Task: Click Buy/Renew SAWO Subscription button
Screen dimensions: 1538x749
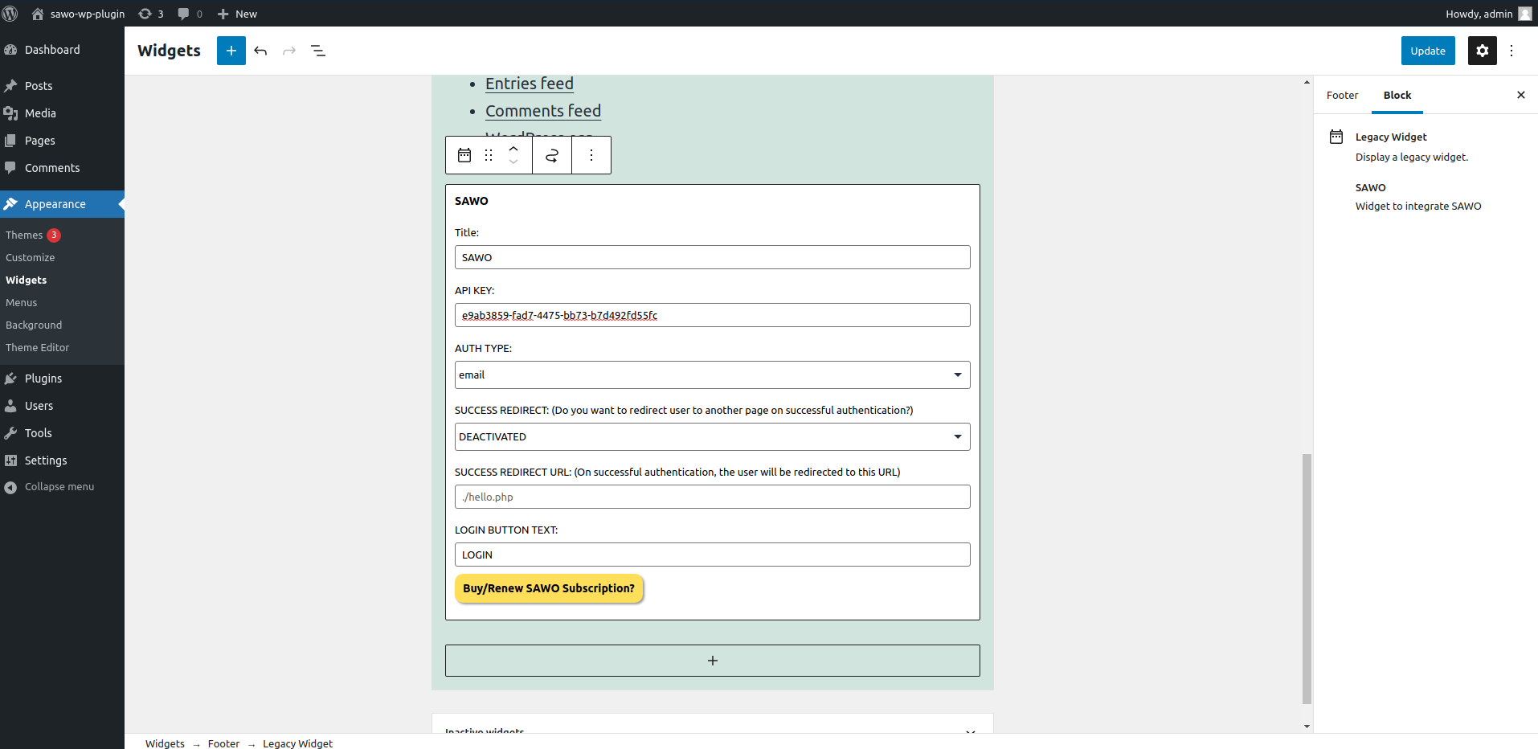Action: (x=549, y=588)
